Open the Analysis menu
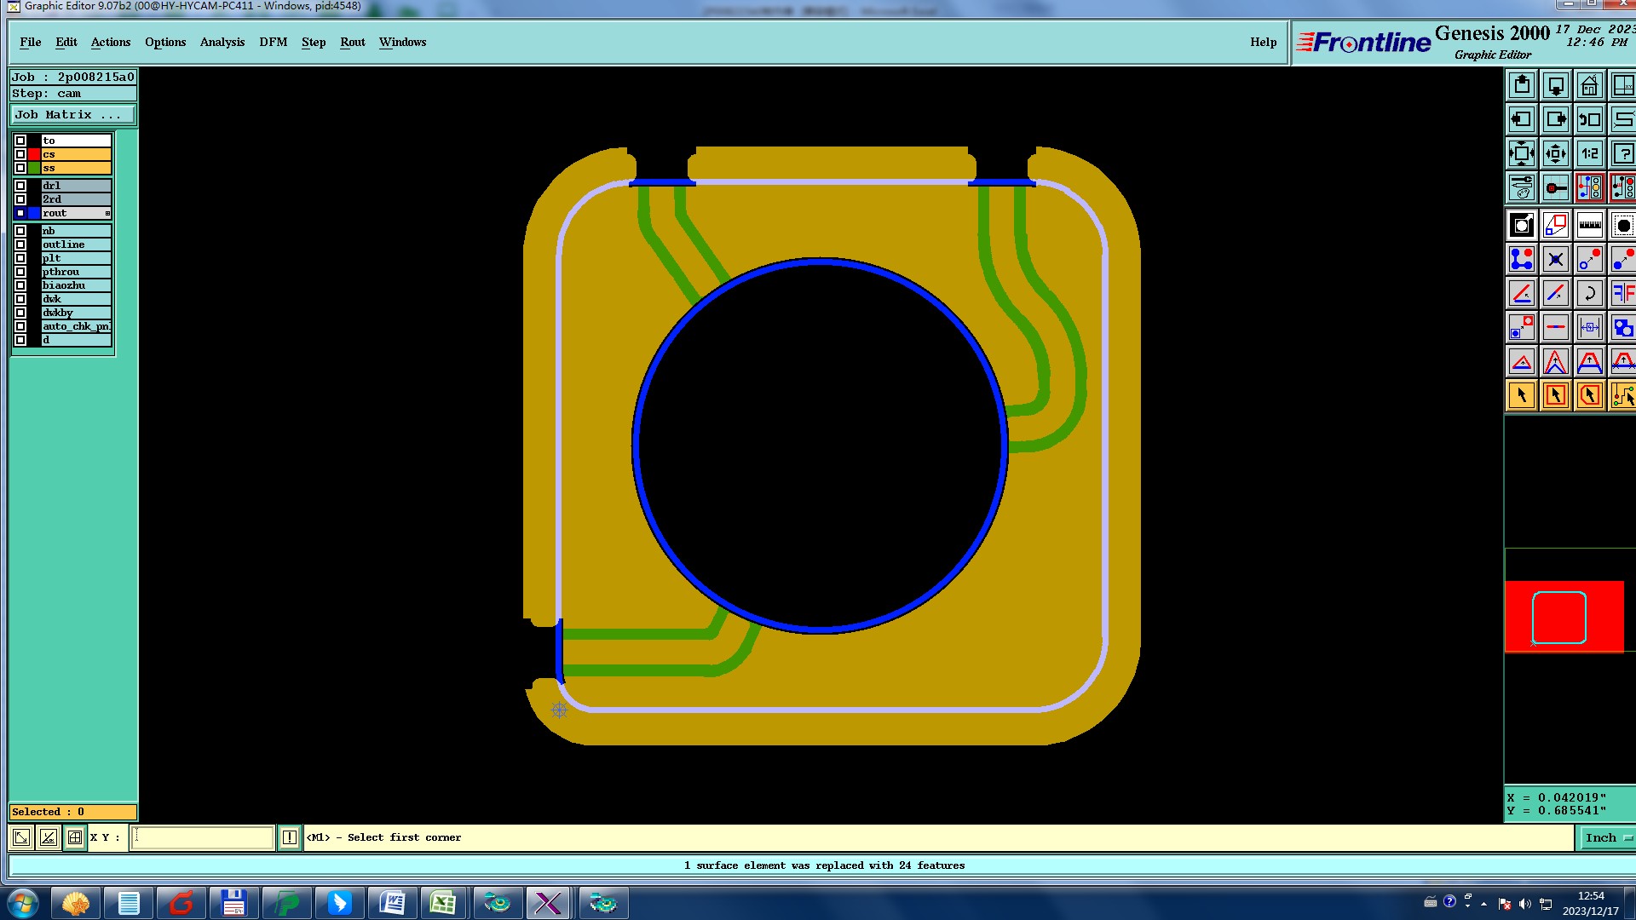Screen dimensions: 1636x920 click(x=222, y=42)
